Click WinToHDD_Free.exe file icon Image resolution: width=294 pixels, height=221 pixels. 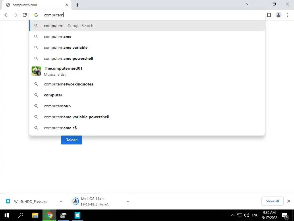point(8,201)
